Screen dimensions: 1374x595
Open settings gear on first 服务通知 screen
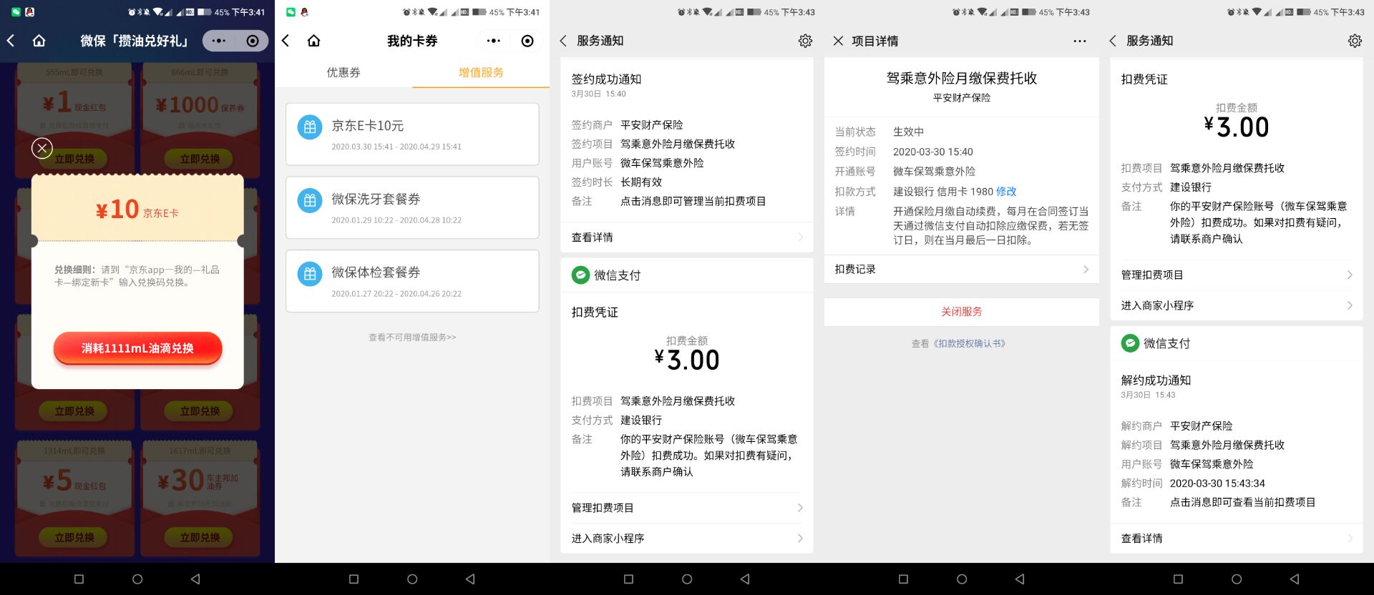coord(805,41)
